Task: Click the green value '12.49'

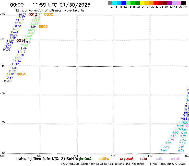Action: (24, 45)
